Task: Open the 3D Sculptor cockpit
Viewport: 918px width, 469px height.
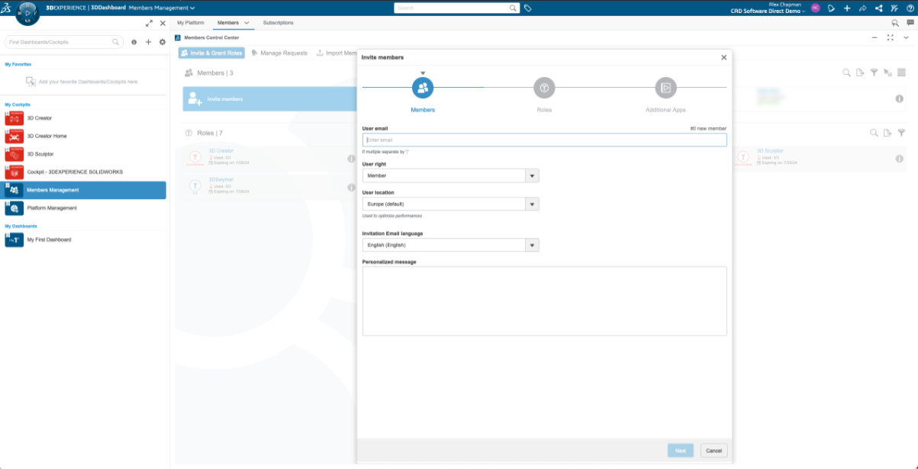Action: (40, 154)
